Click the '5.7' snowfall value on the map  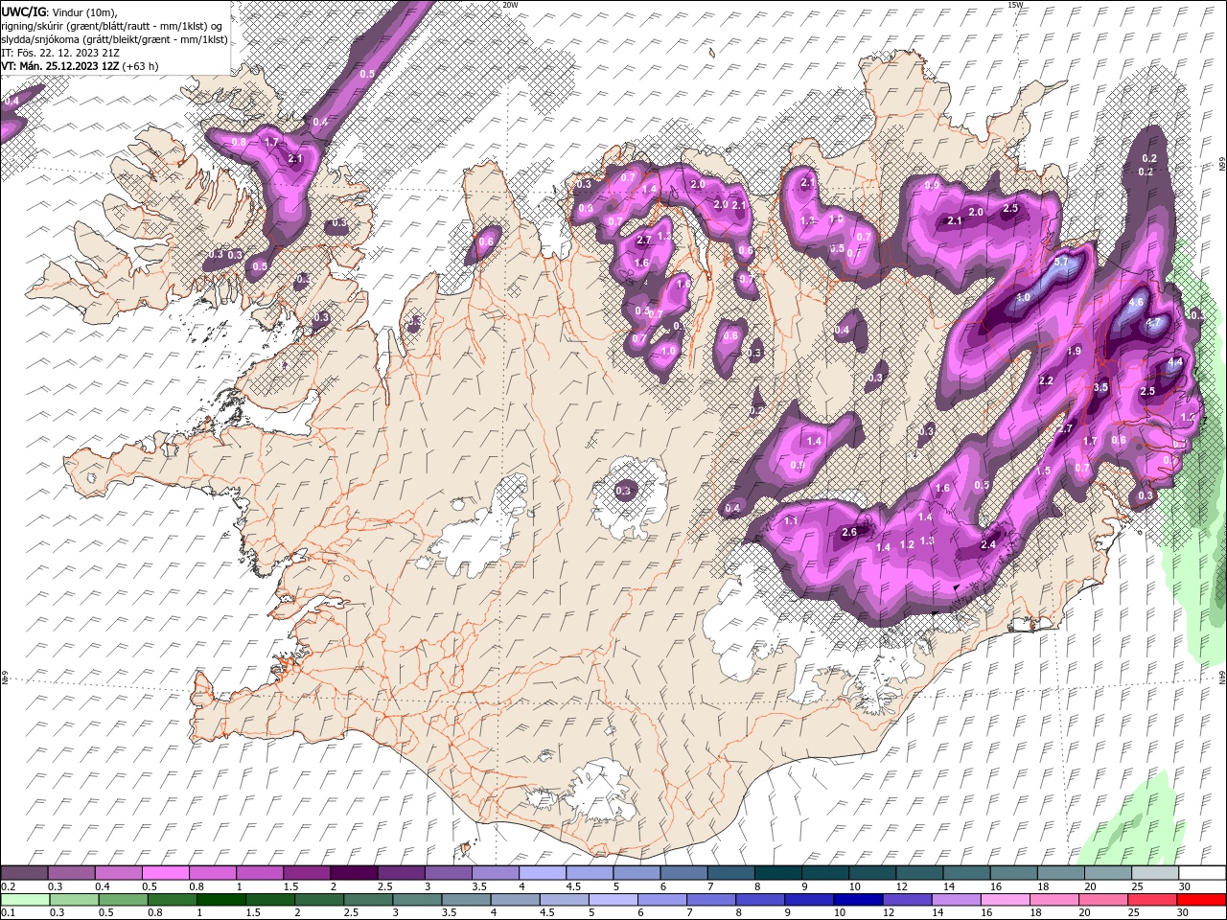point(1061,262)
